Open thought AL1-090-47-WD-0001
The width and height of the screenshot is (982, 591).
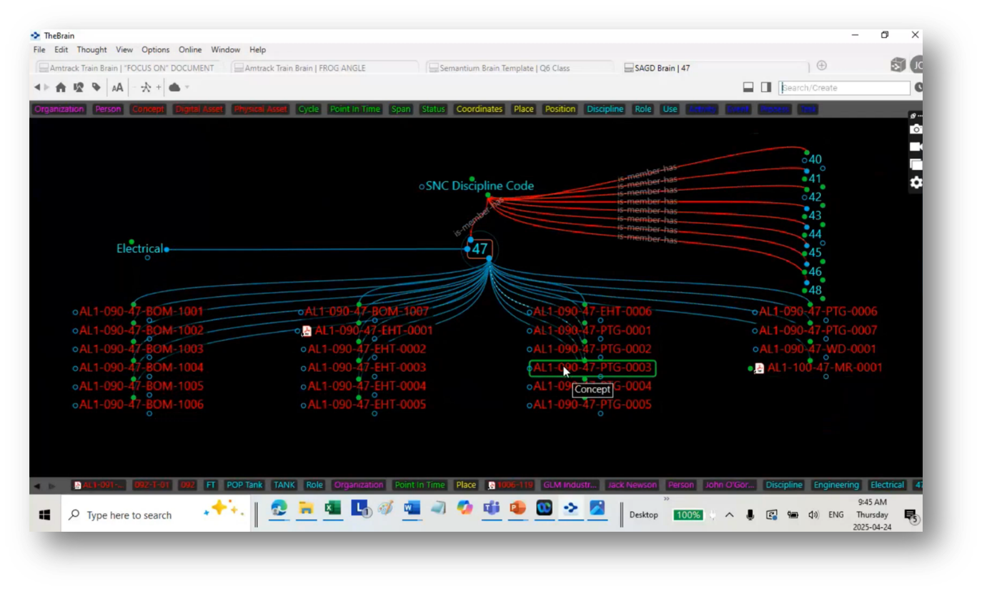pyautogui.click(x=818, y=349)
